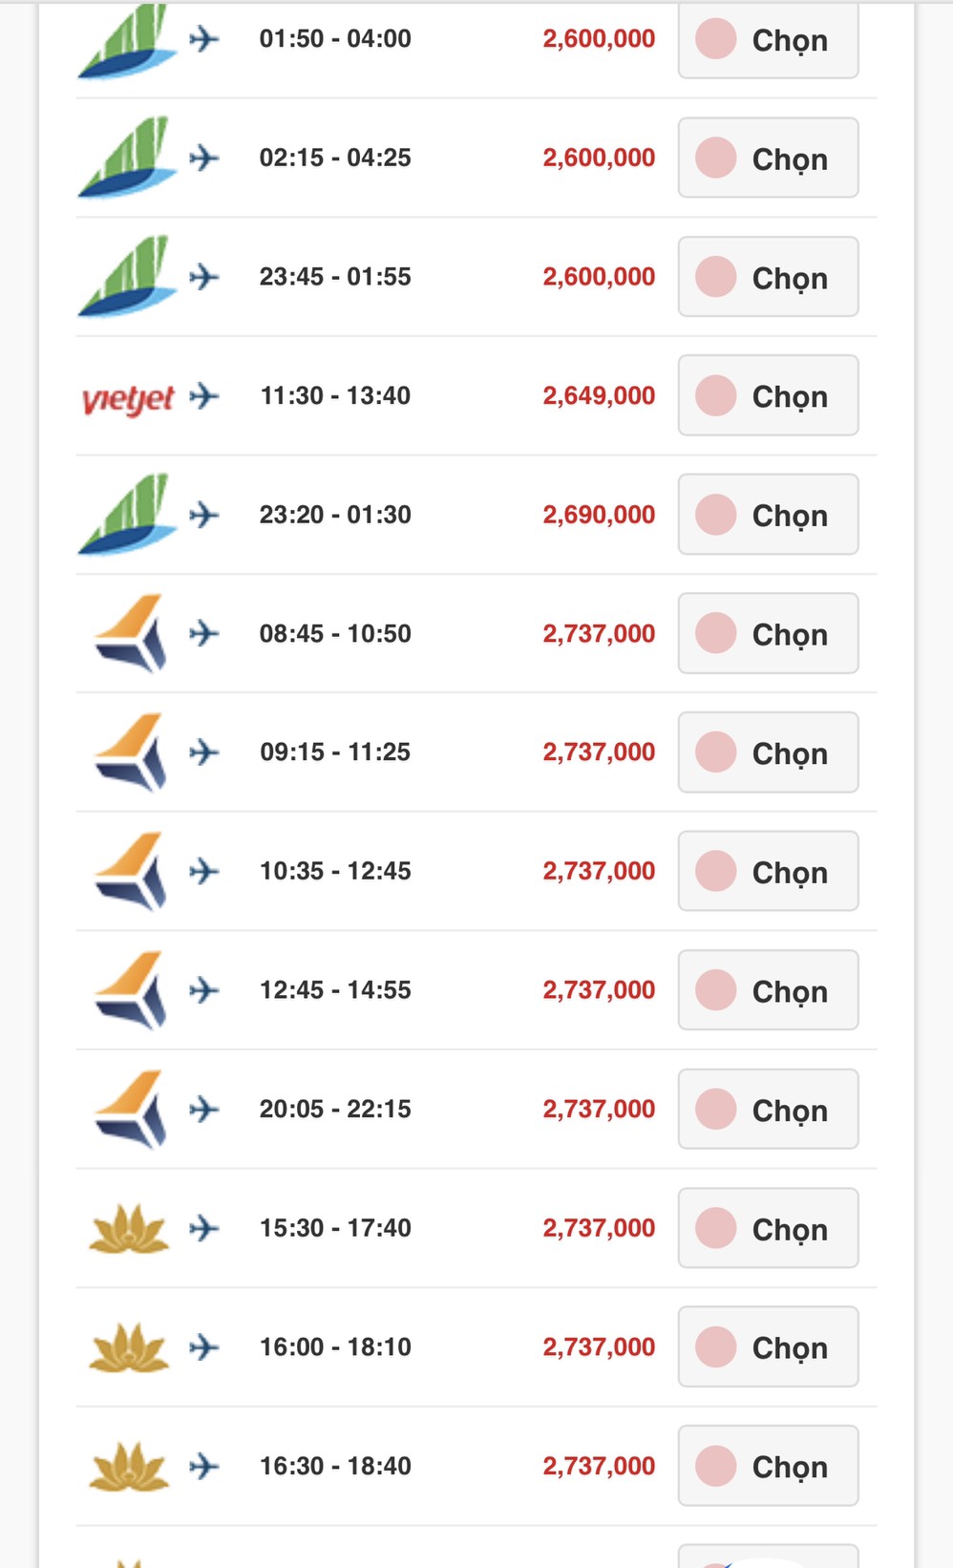Click Vietnam Airlines lotus on 15:30 flight
This screenshot has height=1568, width=953.
(129, 1228)
